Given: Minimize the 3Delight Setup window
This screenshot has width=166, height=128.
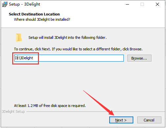Looking at the screenshot, I should (x=127, y=4).
